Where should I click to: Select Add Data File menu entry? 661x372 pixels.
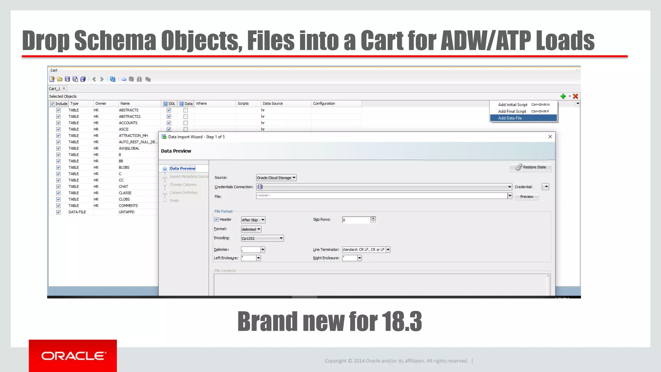click(x=524, y=118)
